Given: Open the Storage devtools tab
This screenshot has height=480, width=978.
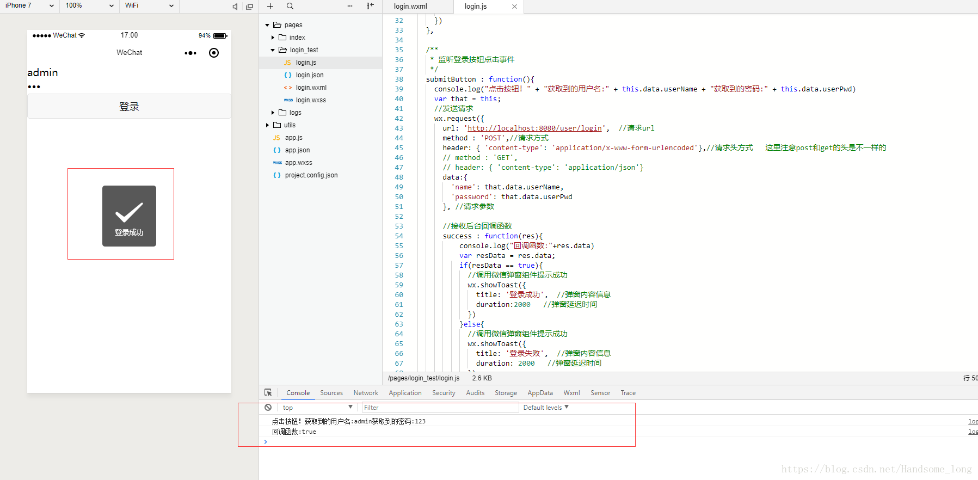Looking at the screenshot, I should pos(506,393).
